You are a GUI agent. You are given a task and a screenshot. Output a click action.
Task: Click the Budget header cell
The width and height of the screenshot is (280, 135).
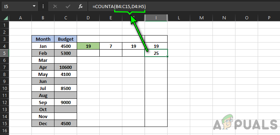pos(66,39)
